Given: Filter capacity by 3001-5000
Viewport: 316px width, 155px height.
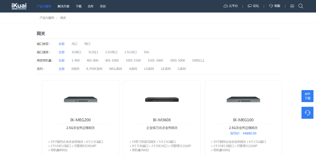Looking at the screenshot, I should 177,61.
